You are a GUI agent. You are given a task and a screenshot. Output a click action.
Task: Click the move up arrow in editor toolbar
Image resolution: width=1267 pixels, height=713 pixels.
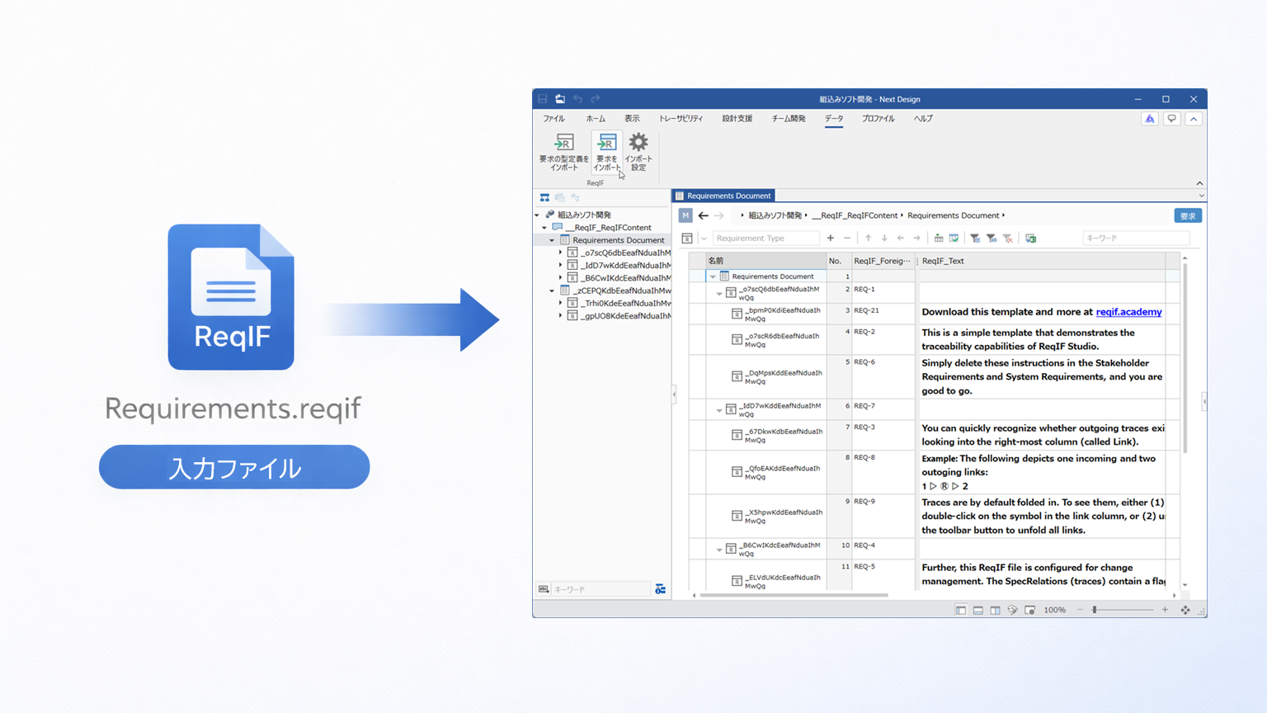click(x=868, y=238)
